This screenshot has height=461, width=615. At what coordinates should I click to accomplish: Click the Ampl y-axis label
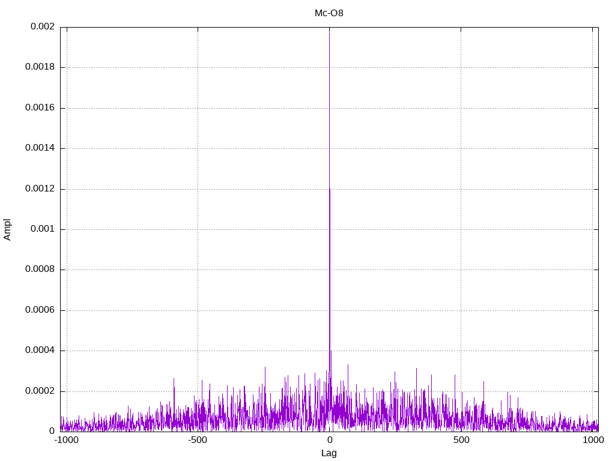pyautogui.click(x=7, y=229)
